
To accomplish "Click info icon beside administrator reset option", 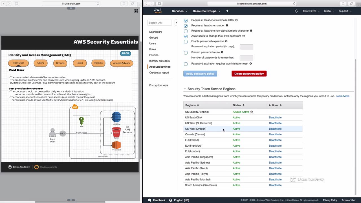I will [250, 64].
